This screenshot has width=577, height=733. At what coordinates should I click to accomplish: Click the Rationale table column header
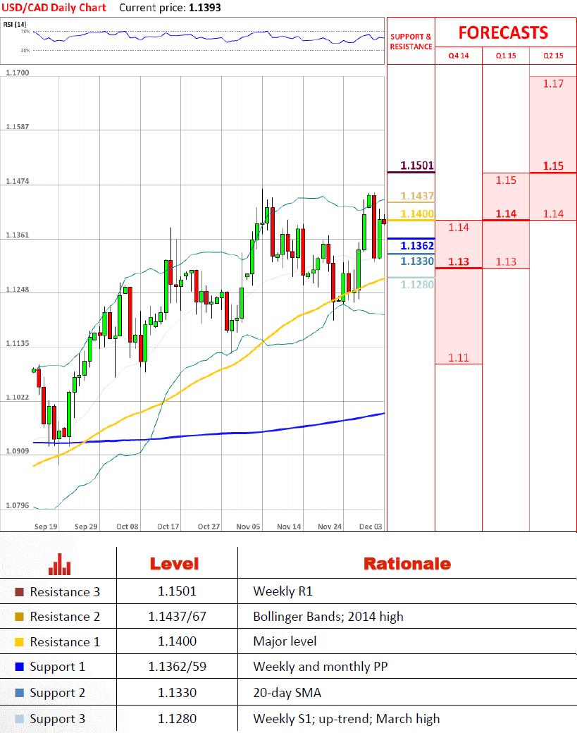[407, 564]
